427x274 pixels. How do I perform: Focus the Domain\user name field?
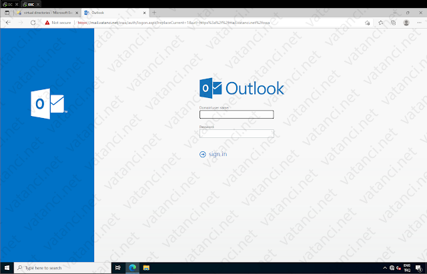236,115
